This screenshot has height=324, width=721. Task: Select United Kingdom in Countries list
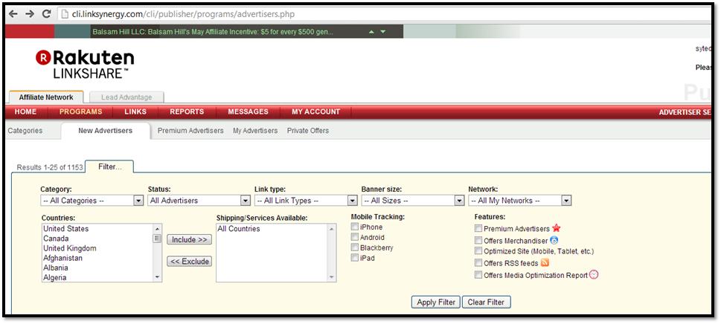[x=70, y=248]
